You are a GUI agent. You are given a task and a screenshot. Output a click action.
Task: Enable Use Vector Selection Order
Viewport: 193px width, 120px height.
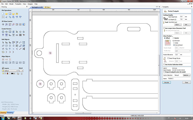(x=164, y=64)
